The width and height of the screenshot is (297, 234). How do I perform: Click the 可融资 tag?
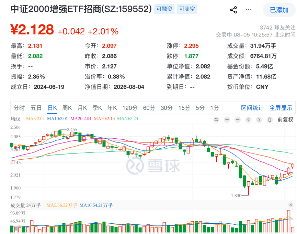click(164, 9)
